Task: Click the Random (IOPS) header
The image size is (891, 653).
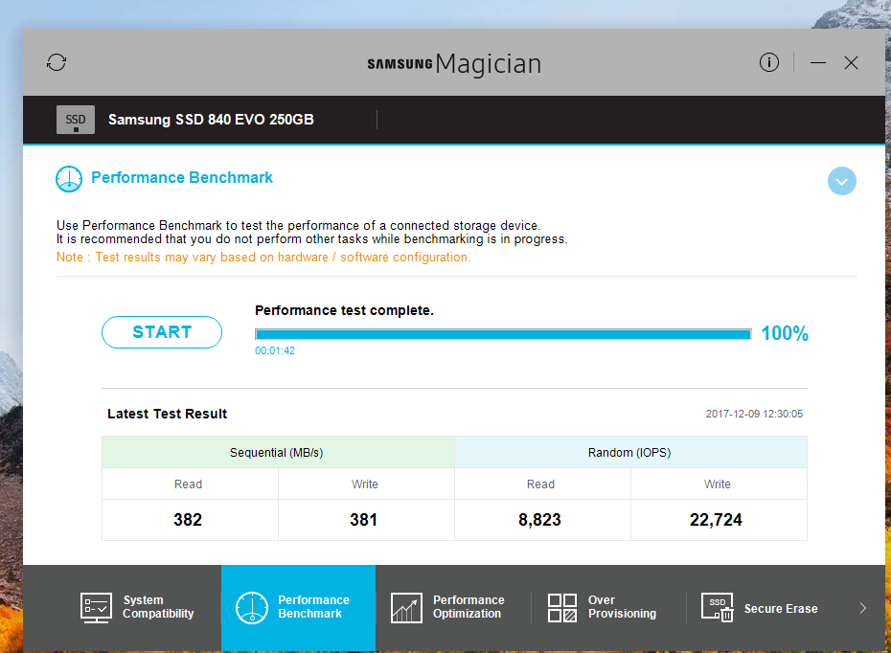Action: [630, 453]
